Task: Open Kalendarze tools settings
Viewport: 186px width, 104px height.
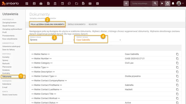Action: click(x=7, y=84)
